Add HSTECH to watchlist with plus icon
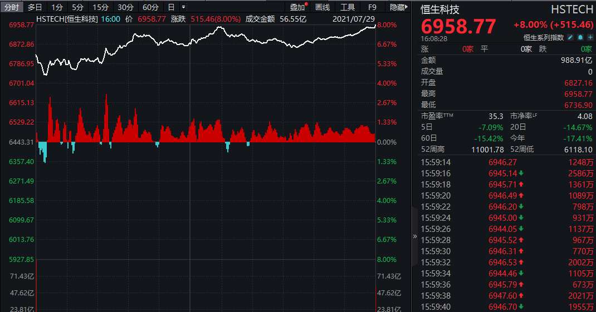Image resolution: width=596 pixels, height=312 pixels. (x=590, y=37)
